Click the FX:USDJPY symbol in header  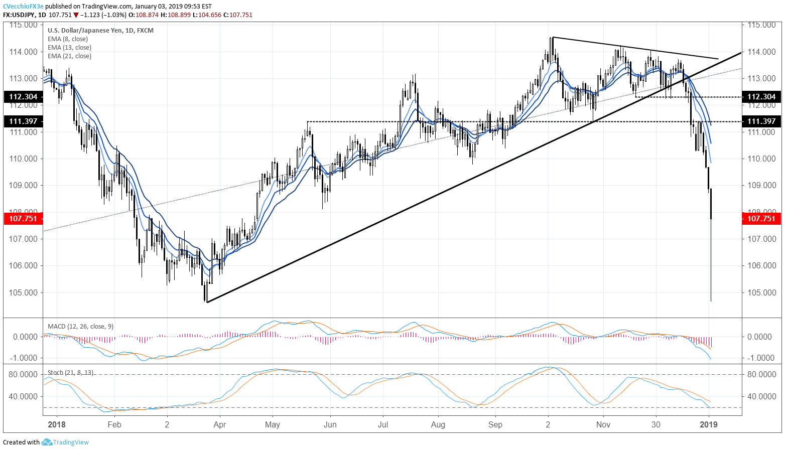coord(19,15)
